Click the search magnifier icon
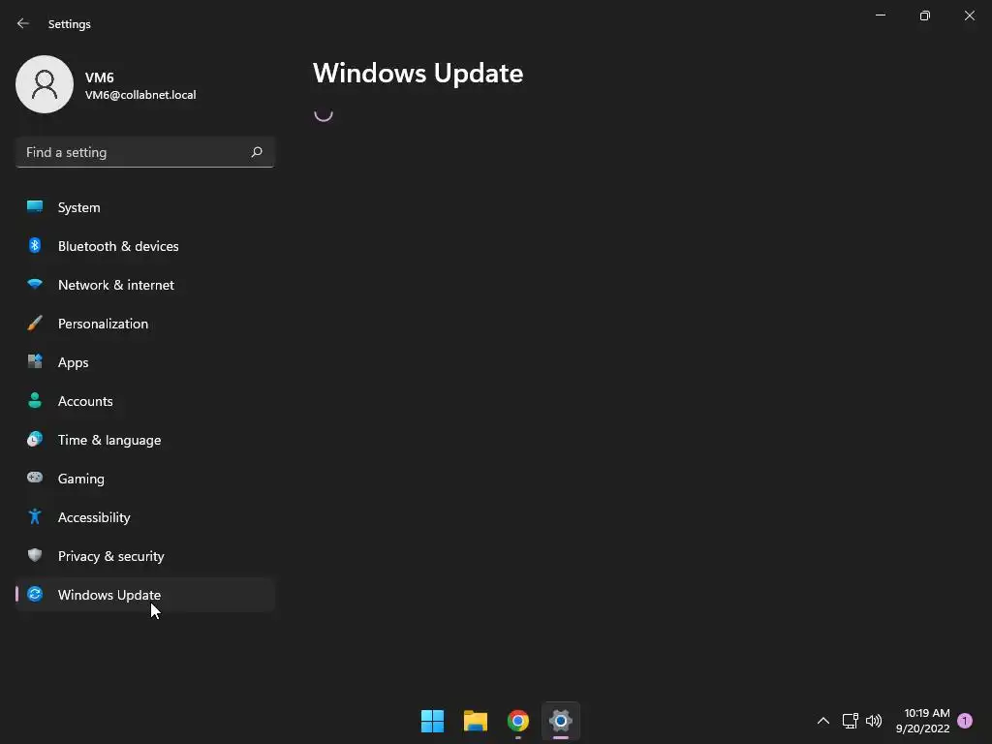The height and width of the screenshot is (744, 992). click(256, 152)
